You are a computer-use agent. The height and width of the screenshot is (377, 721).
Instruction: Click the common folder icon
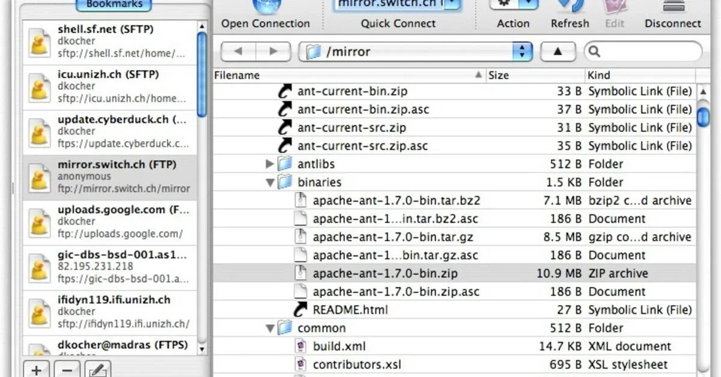coord(285,328)
